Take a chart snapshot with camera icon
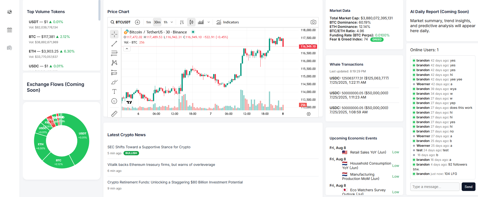478x197 pixels. pyautogui.click(x=313, y=22)
